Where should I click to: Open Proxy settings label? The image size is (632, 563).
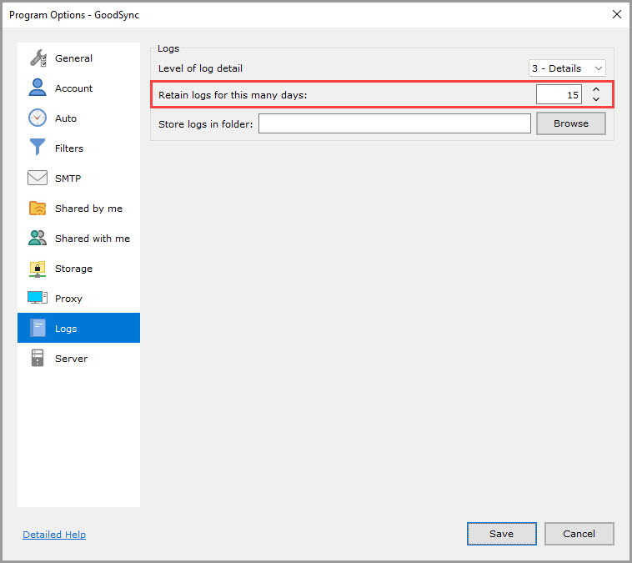(x=68, y=299)
